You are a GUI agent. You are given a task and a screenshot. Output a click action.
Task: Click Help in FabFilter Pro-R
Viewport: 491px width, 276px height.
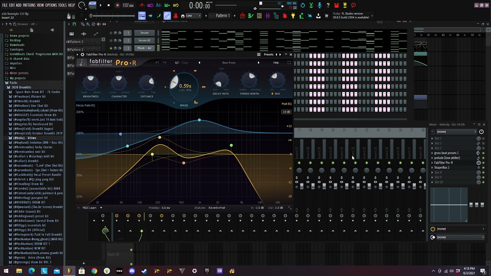[276, 62]
